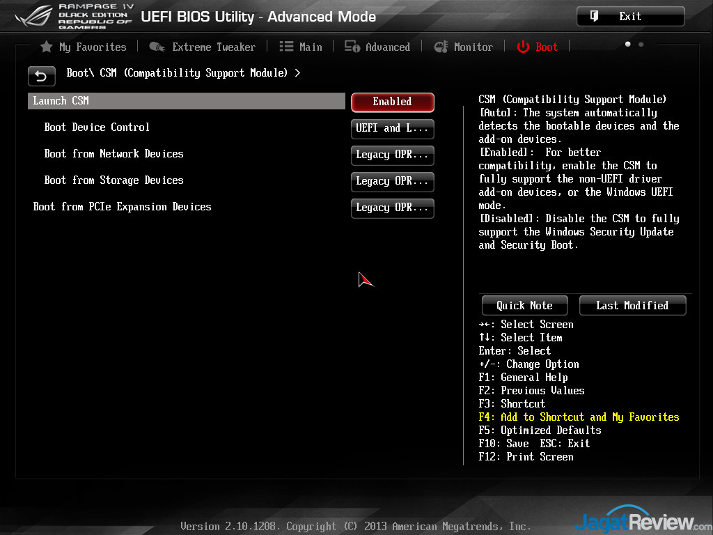Screen dimensions: 713x535
Task: Click the Select Item help line
Action: pyautogui.click(x=521, y=338)
